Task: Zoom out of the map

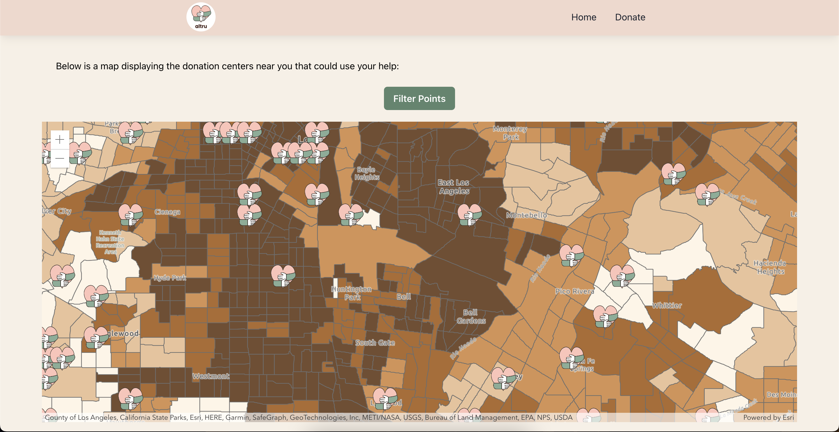Action: point(60,158)
